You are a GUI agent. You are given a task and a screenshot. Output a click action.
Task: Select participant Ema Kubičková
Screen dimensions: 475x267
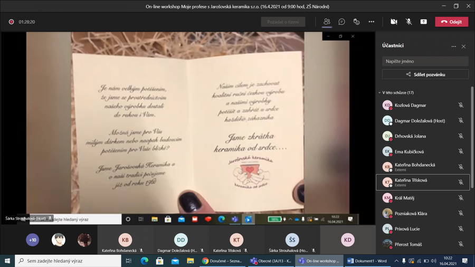(x=423, y=151)
